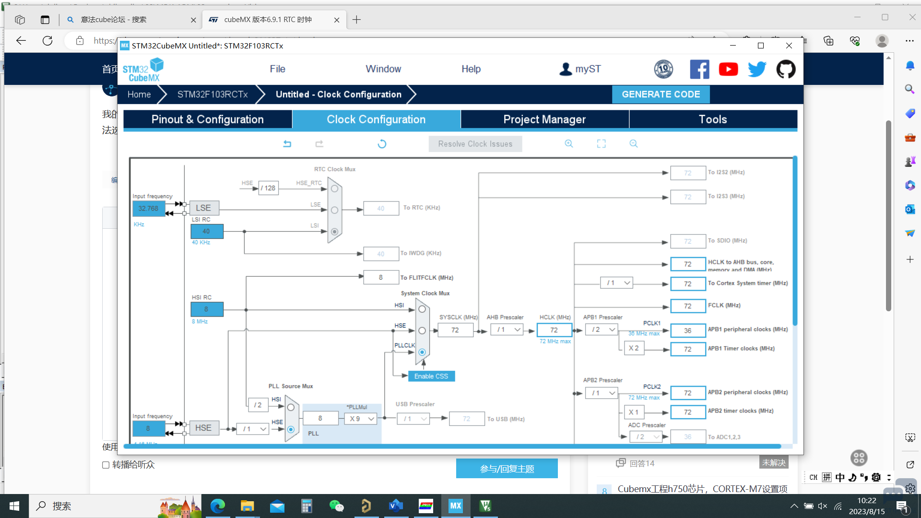
Task: Click the GENERATE CODE button
Action: click(661, 94)
